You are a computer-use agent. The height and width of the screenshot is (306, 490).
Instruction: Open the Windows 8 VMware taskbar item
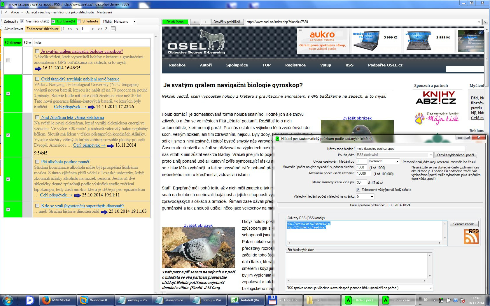coord(96,300)
